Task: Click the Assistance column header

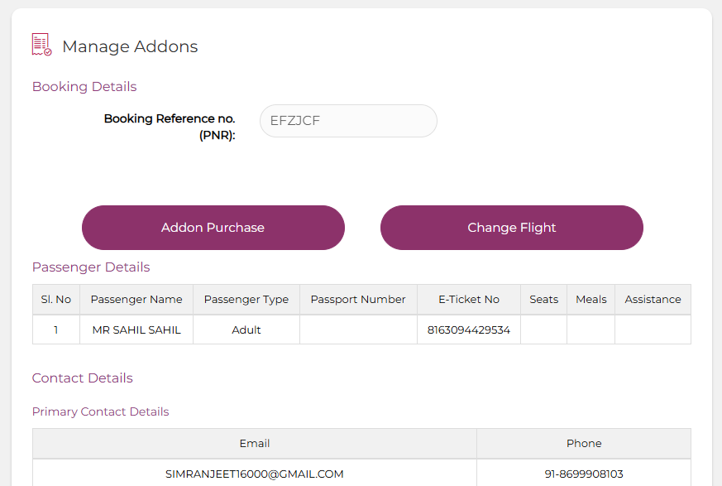Action: coord(653,300)
